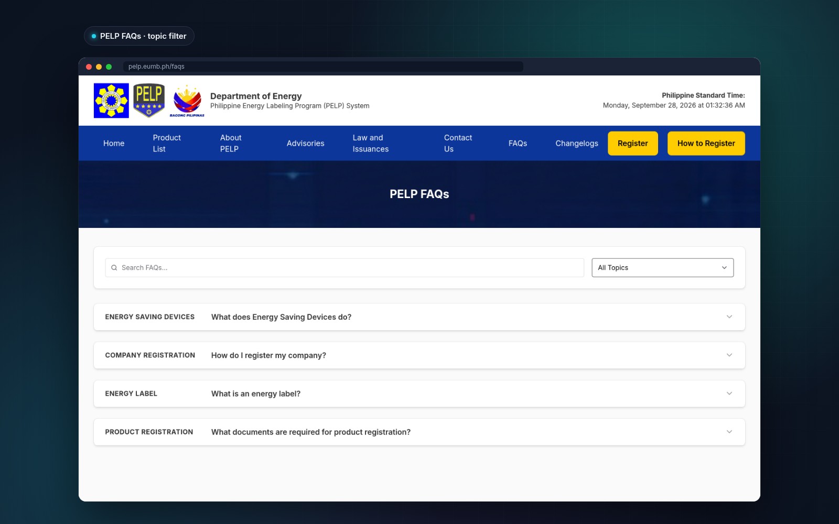This screenshot has height=524, width=839.
Task: Expand the Company Registration FAQ chevron
Action: tap(729, 355)
